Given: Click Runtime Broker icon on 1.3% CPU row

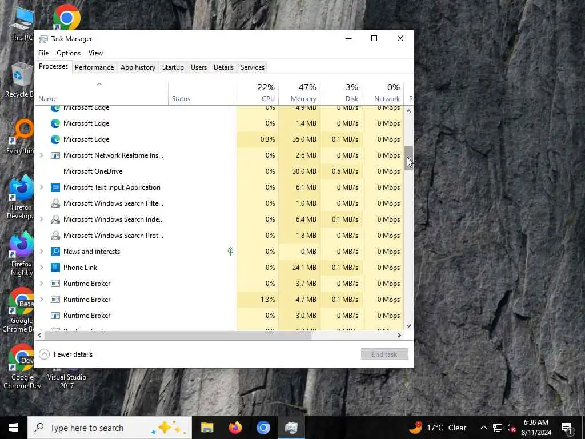Looking at the screenshot, I should [55, 300].
